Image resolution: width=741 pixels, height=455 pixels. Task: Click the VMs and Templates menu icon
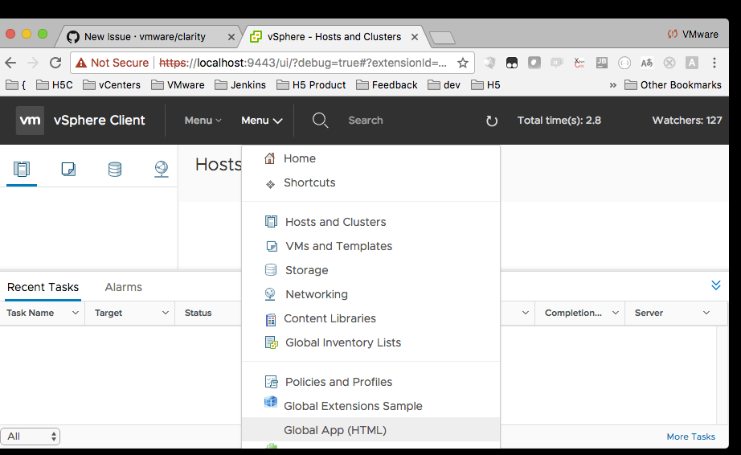click(x=272, y=246)
